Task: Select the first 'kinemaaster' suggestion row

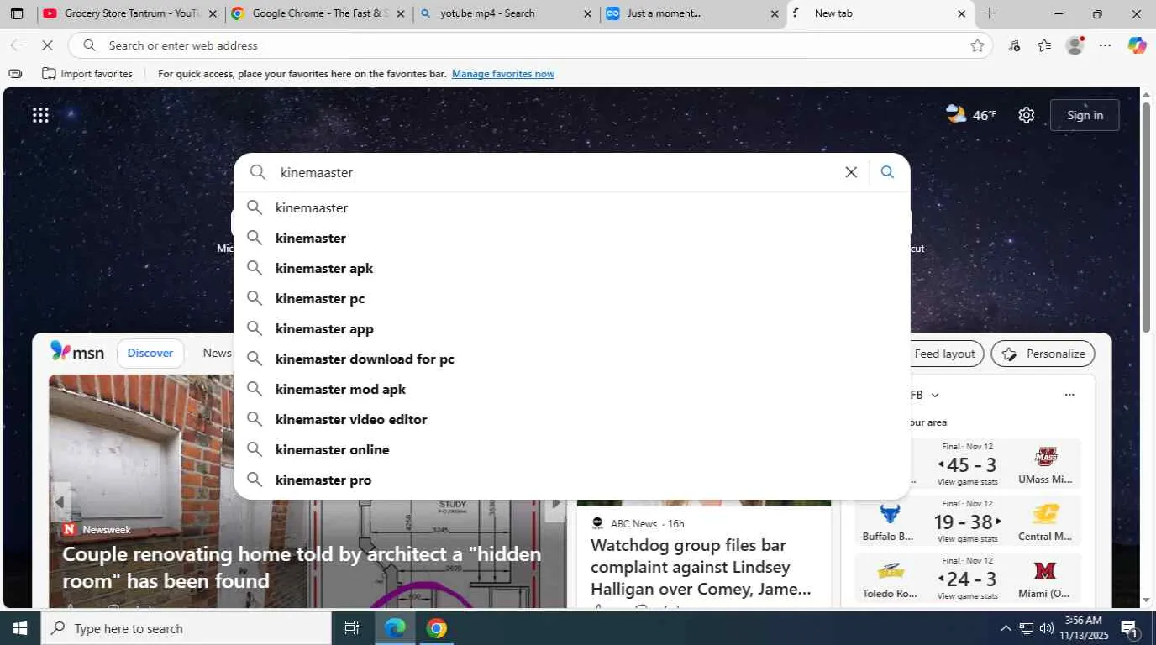Action: 572,207
